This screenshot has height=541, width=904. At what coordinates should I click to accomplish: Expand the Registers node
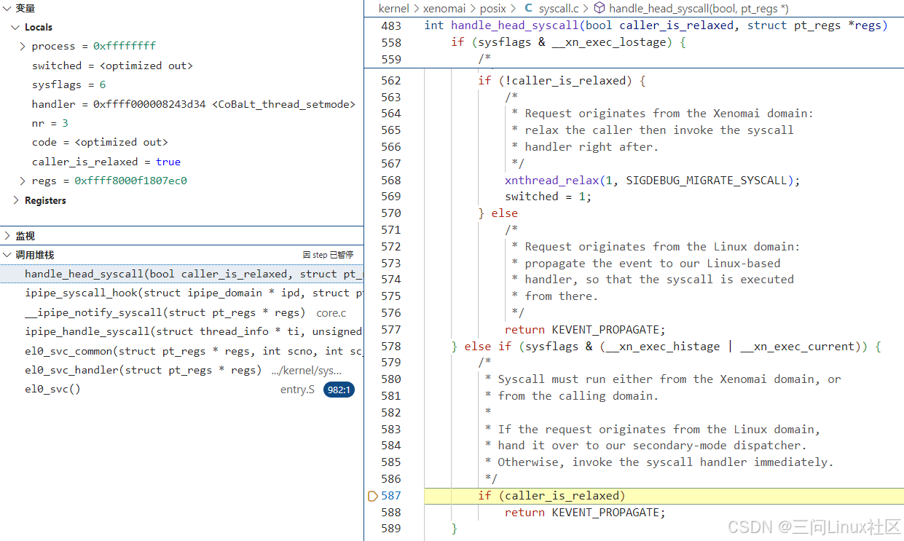[15, 200]
